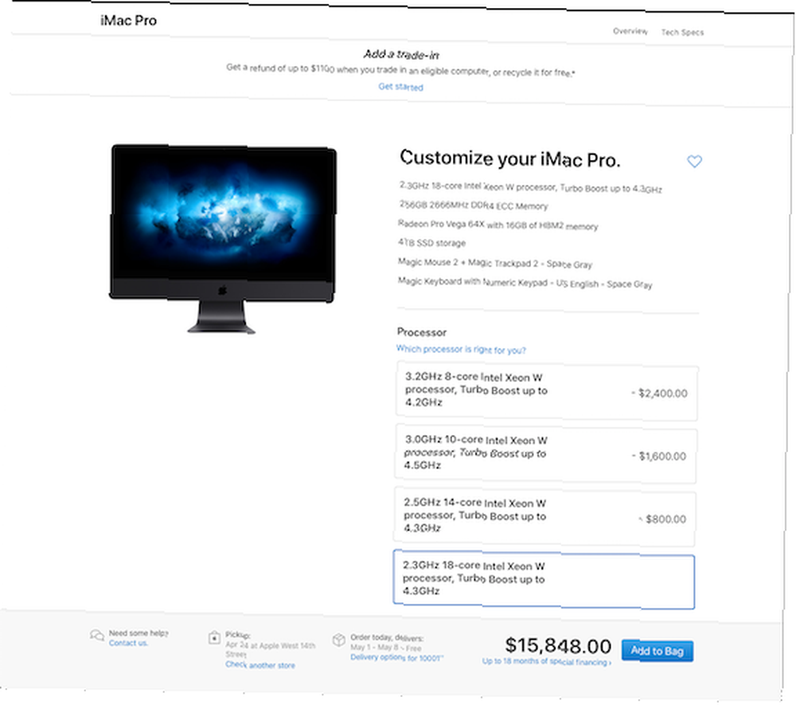This screenshot has height=705, width=796.
Task: Click the Contact us link
Action: point(128,643)
